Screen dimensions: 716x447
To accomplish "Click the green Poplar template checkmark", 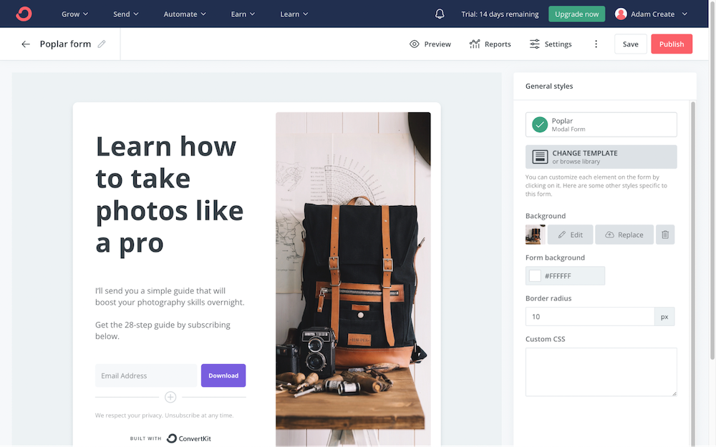I will click(540, 124).
